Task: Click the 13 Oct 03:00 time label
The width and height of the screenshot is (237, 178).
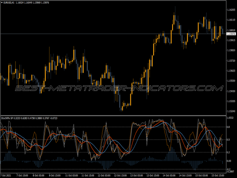Action: click(x=137, y=176)
